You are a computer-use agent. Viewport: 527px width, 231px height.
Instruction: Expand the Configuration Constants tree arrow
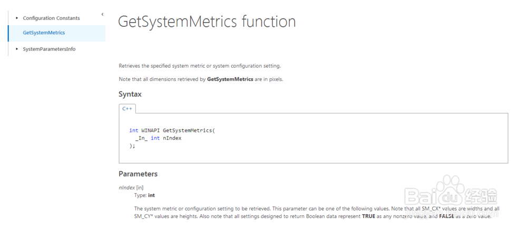point(17,18)
